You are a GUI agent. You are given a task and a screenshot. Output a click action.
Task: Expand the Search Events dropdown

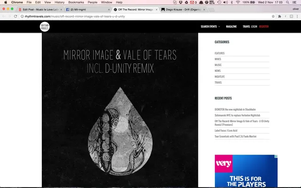(210, 26)
